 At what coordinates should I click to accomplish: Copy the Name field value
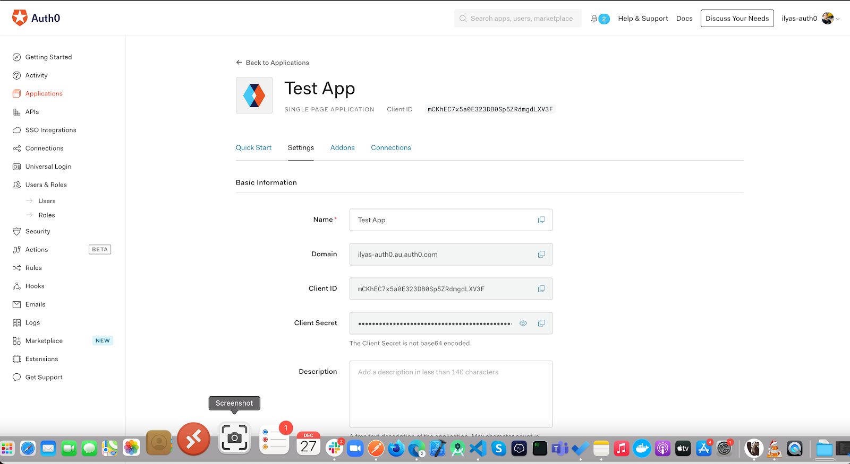541,220
